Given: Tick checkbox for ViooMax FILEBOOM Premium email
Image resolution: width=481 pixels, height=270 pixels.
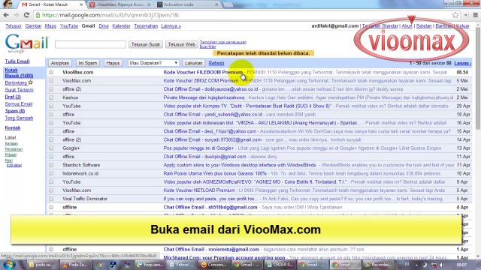Looking at the screenshot, I should click(x=51, y=72).
